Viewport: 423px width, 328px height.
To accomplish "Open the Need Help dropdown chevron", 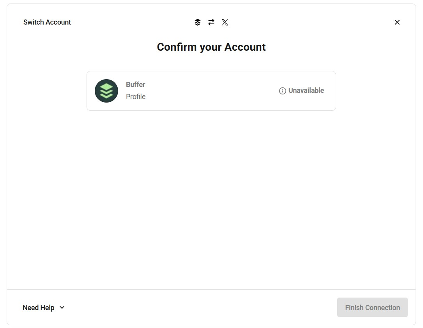I will (62, 307).
